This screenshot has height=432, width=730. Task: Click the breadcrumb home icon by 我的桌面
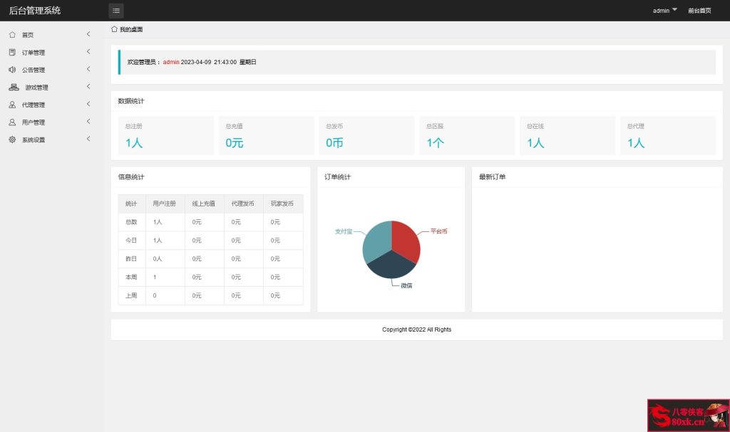click(114, 29)
